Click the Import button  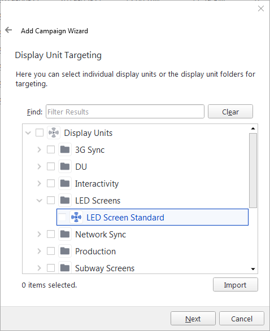pyautogui.click(x=236, y=285)
